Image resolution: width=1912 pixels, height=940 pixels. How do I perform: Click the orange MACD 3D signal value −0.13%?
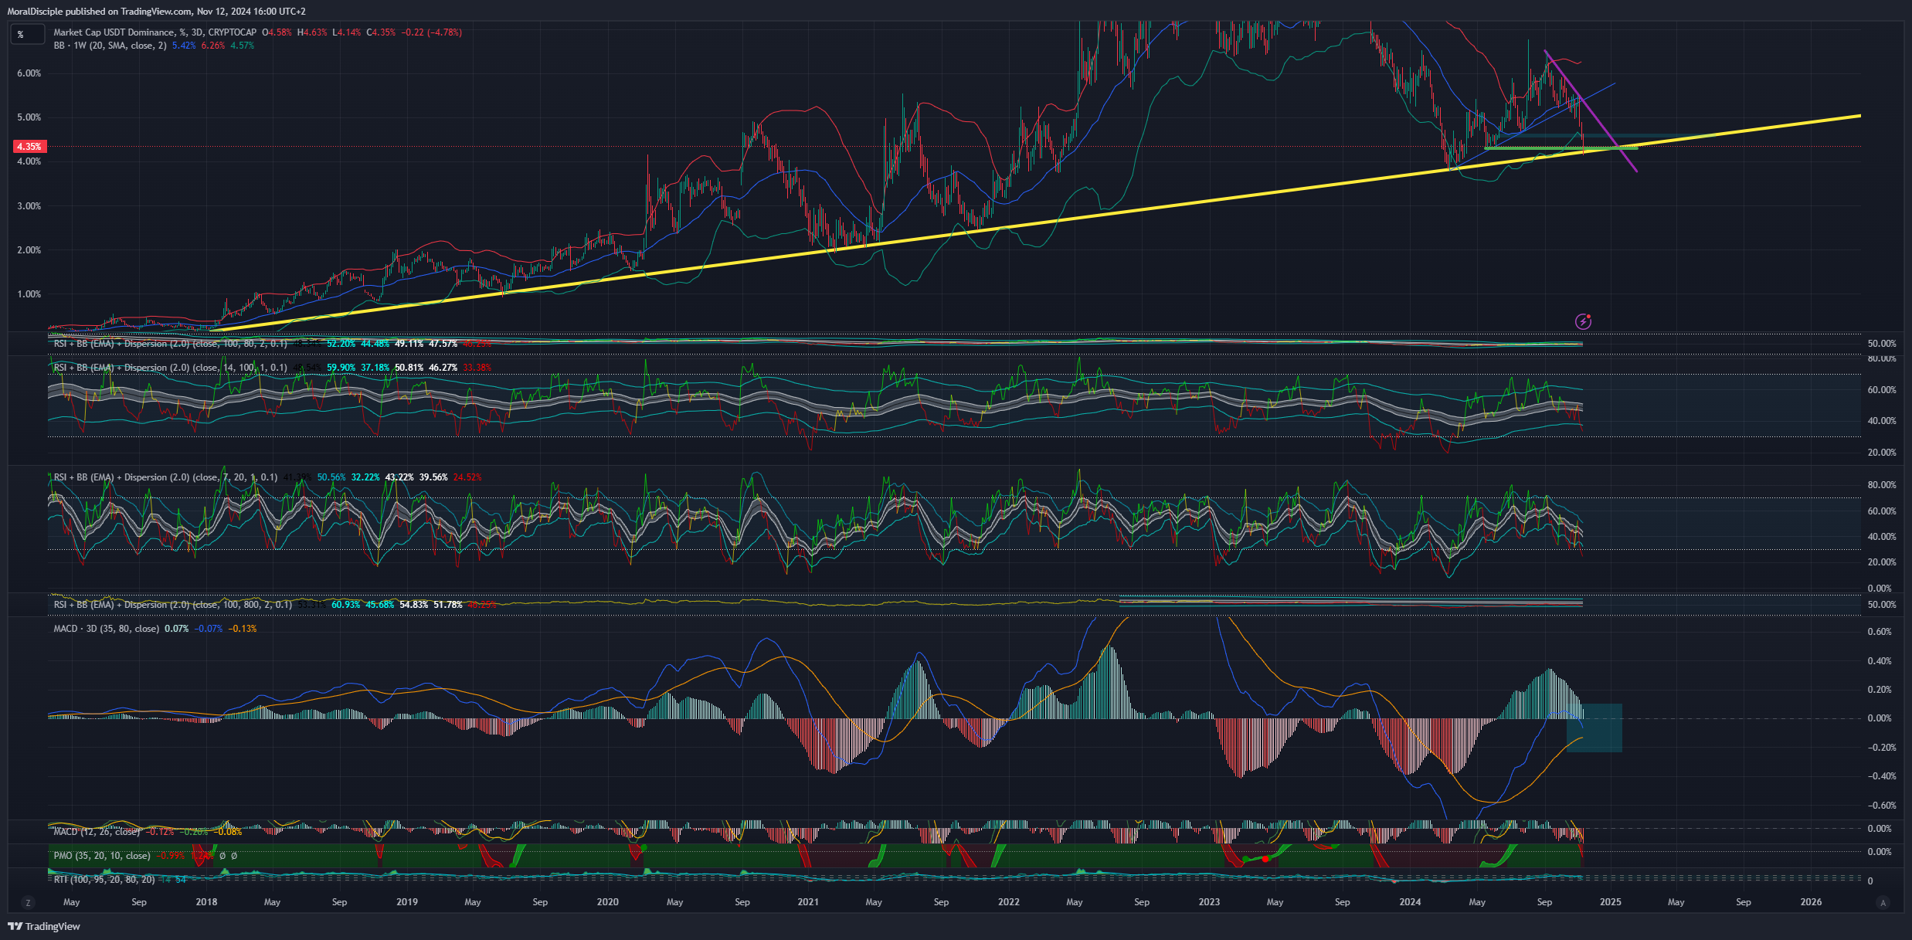tap(243, 629)
